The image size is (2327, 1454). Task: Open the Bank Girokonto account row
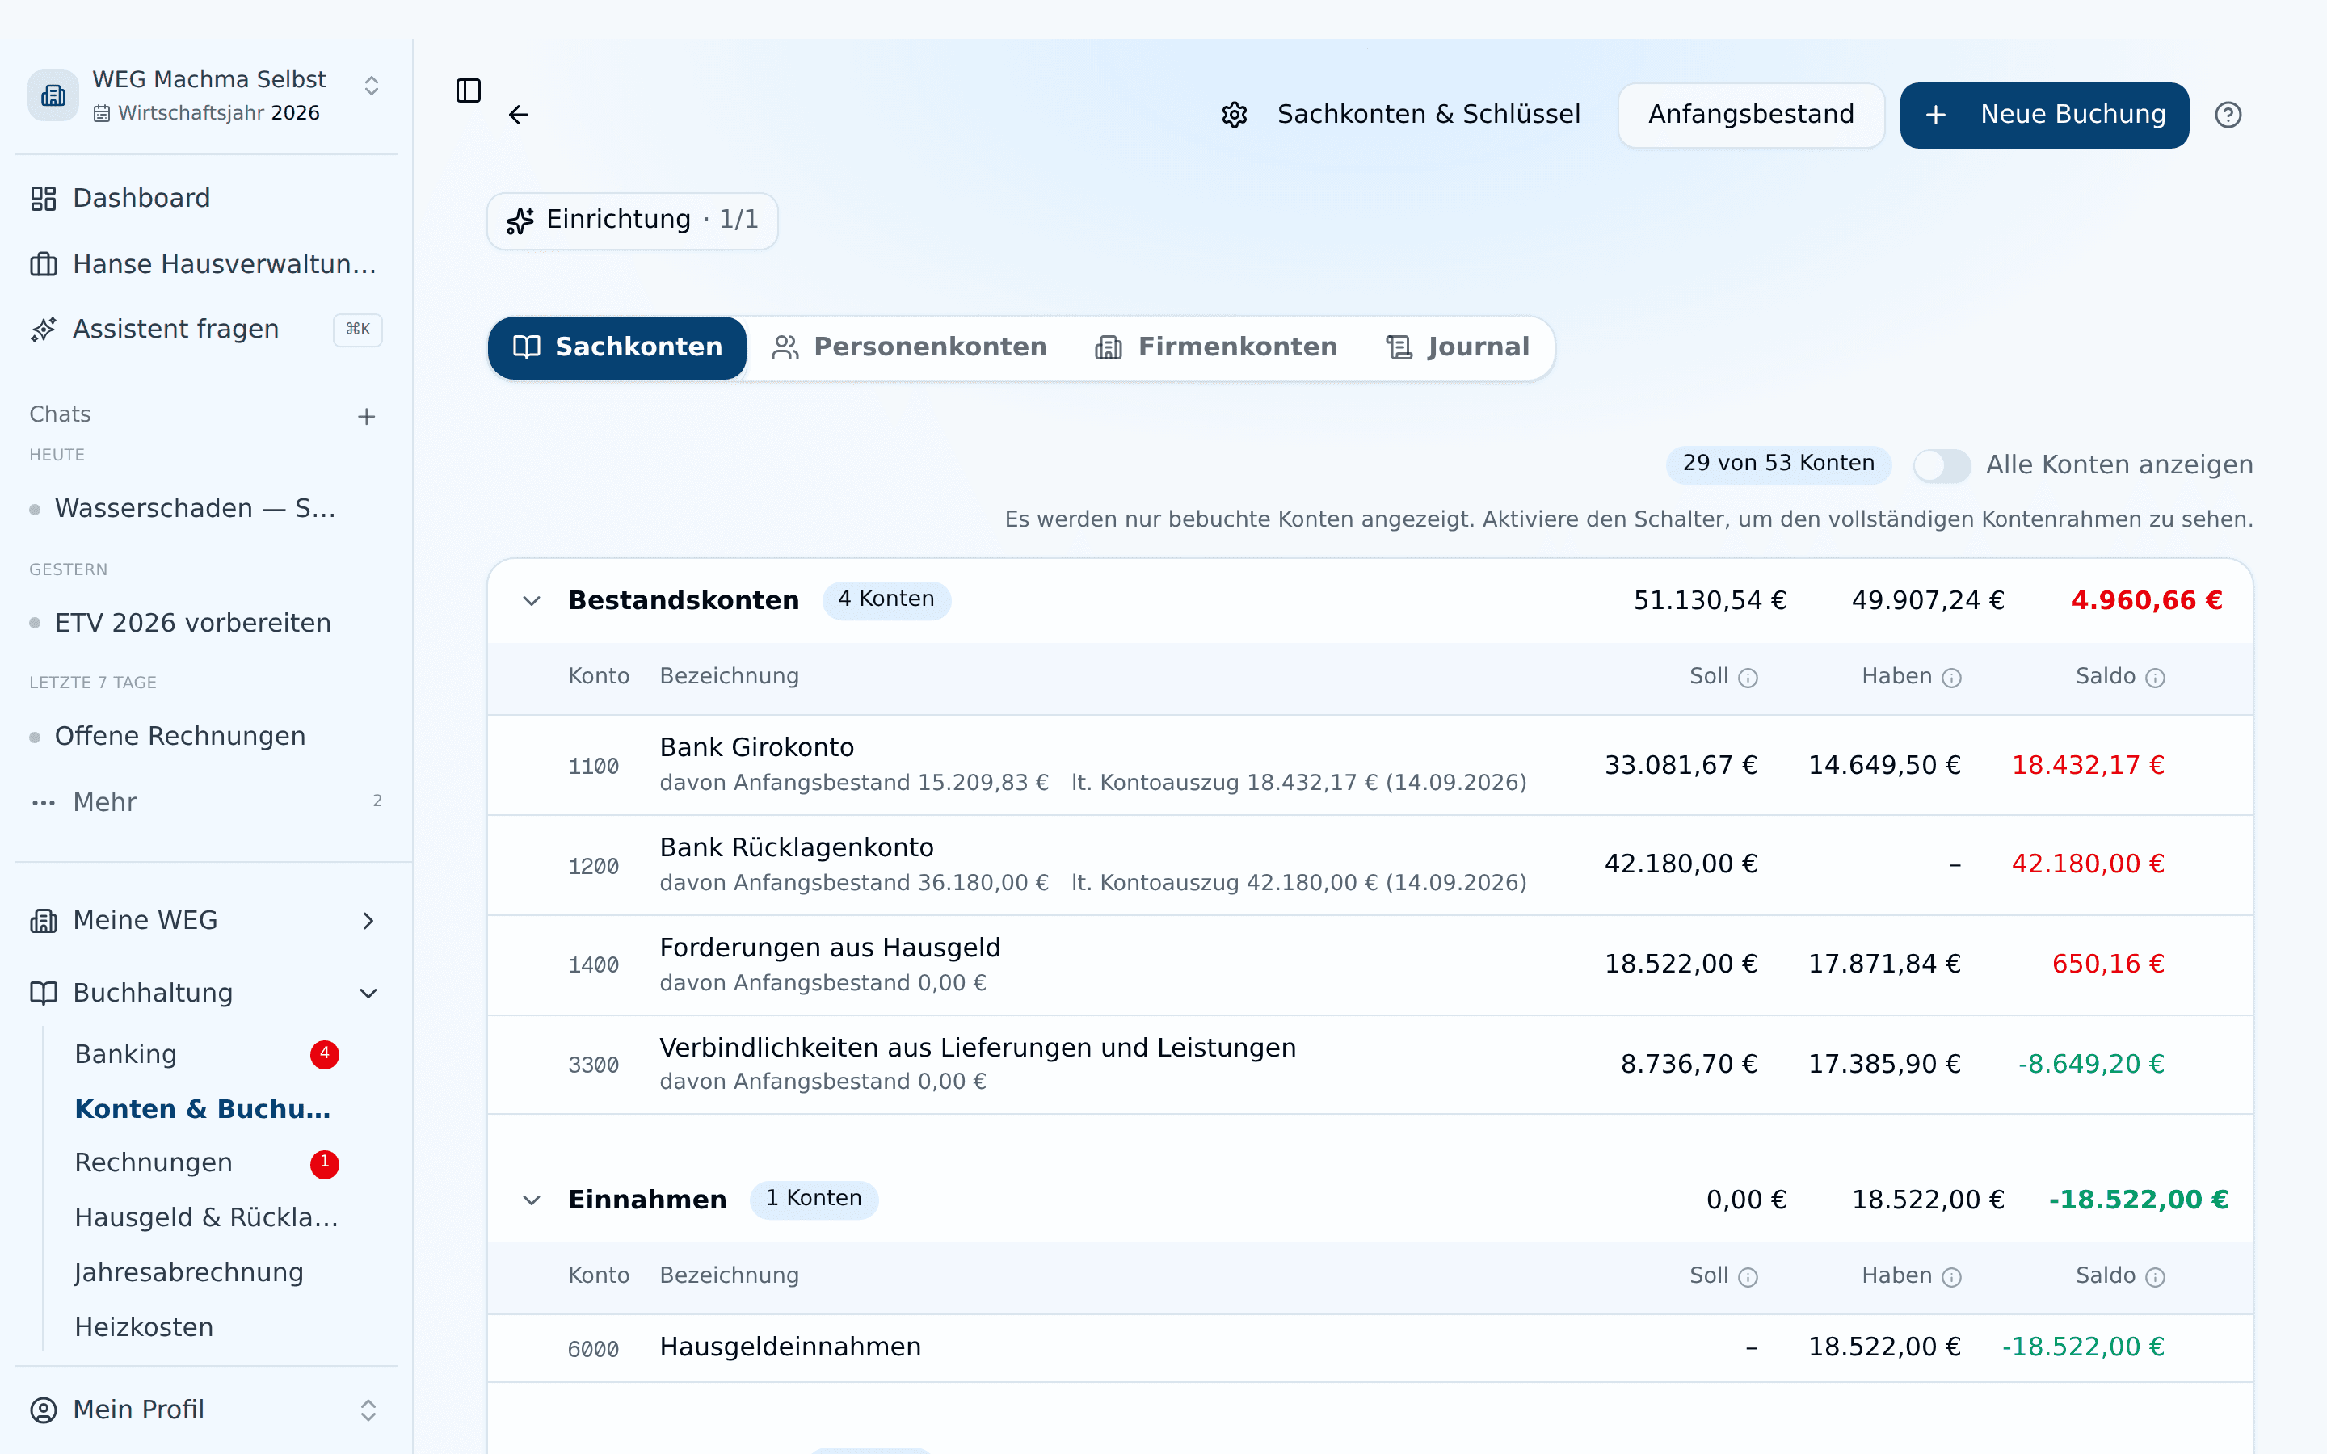click(x=1370, y=766)
